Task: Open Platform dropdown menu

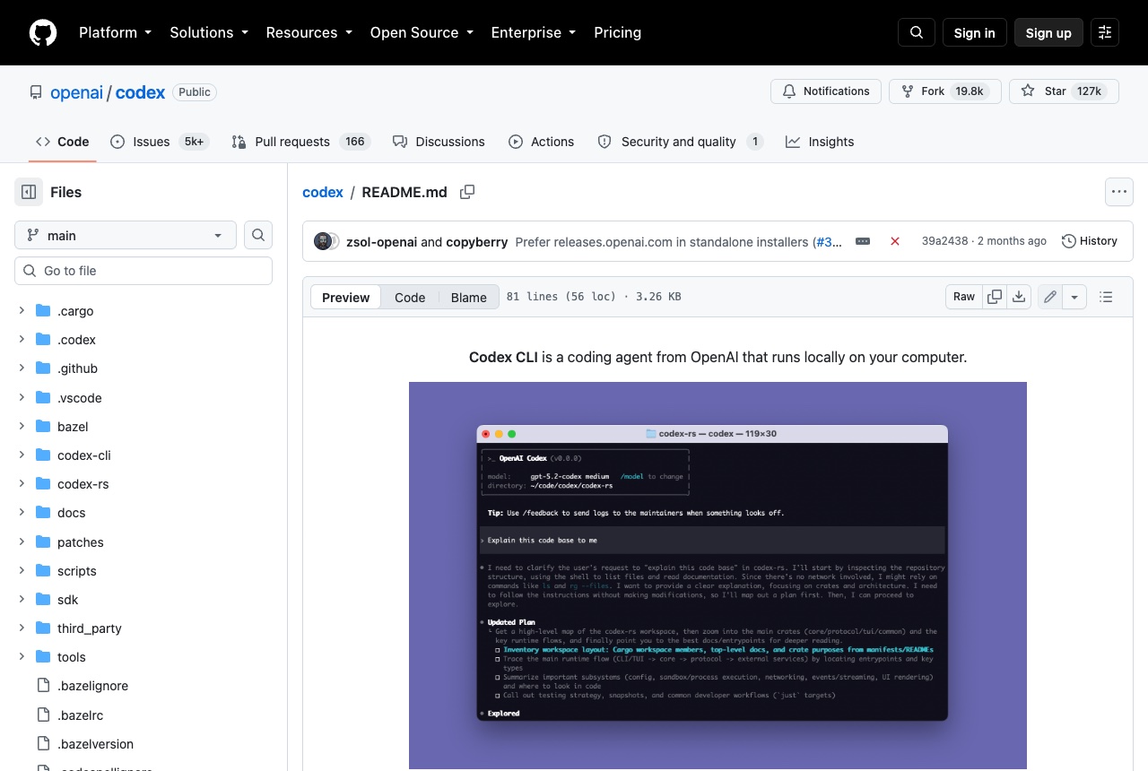Action: point(115,32)
